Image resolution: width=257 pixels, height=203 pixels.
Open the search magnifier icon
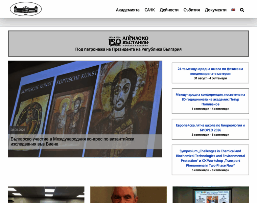[x=242, y=10]
